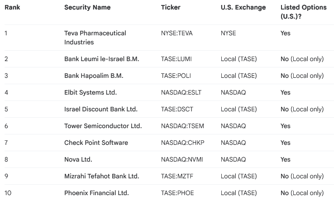Viewport: 334px width, 201px height.
Task: Select the Elbit Systems Ltd. cell
Action: 91,92
